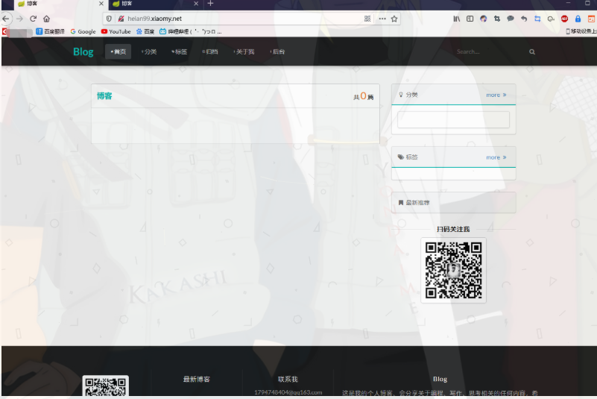Click the footer 联系我 heading
The width and height of the screenshot is (597, 399).
(x=288, y=379)
